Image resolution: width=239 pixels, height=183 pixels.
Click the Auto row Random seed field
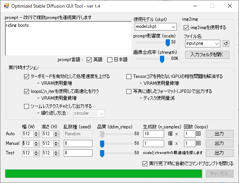78,134
